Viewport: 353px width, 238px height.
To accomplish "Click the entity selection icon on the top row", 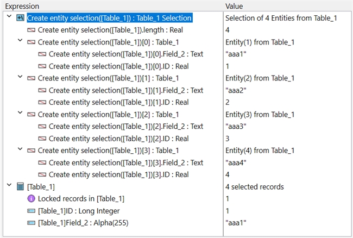I will click(21, 18).
